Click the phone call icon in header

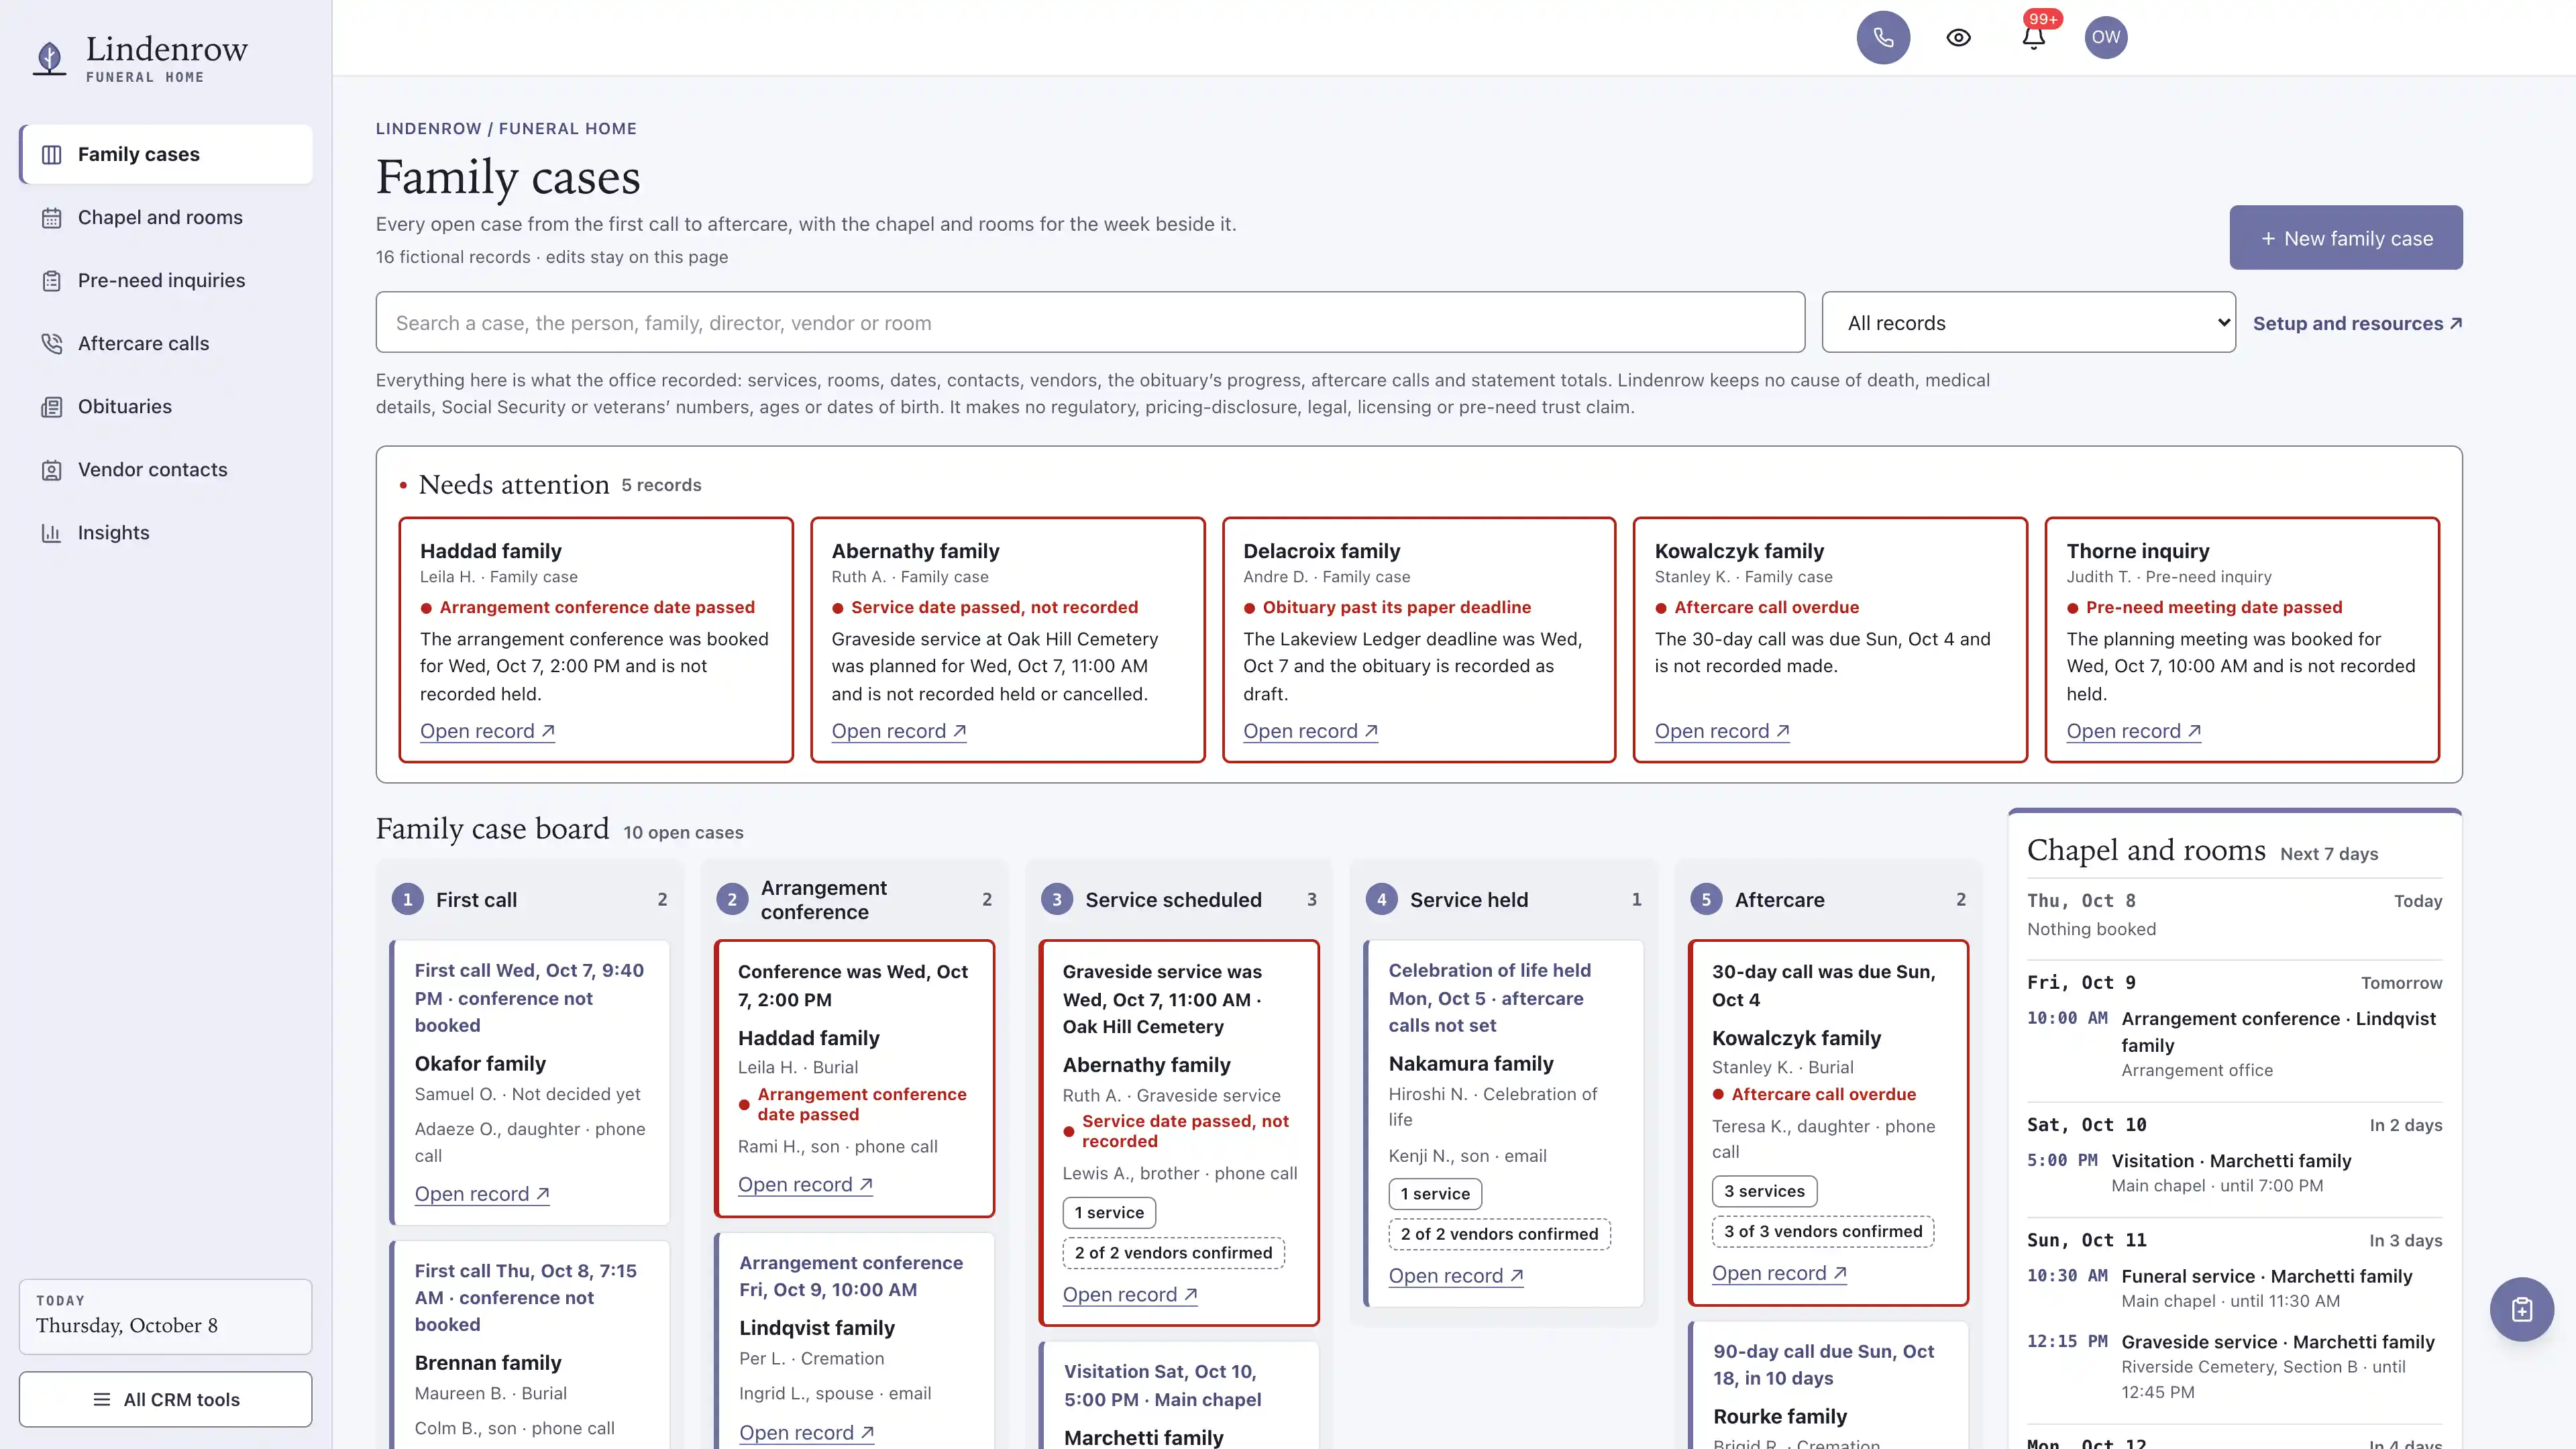(x=1883, y=37)
